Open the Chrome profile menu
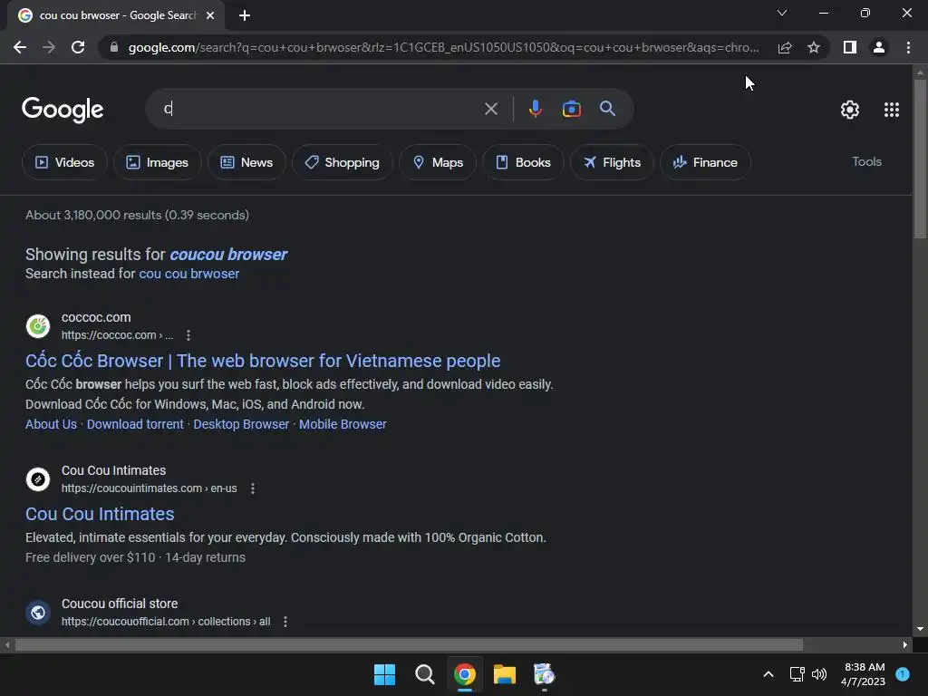928x696 pixels. tap(879, 47)
